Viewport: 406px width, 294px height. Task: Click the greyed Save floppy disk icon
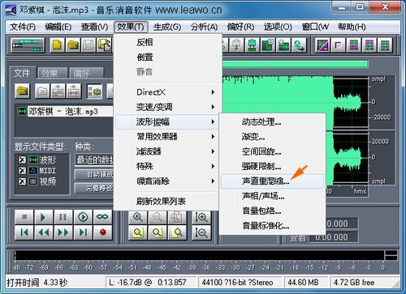click(89, 45)
